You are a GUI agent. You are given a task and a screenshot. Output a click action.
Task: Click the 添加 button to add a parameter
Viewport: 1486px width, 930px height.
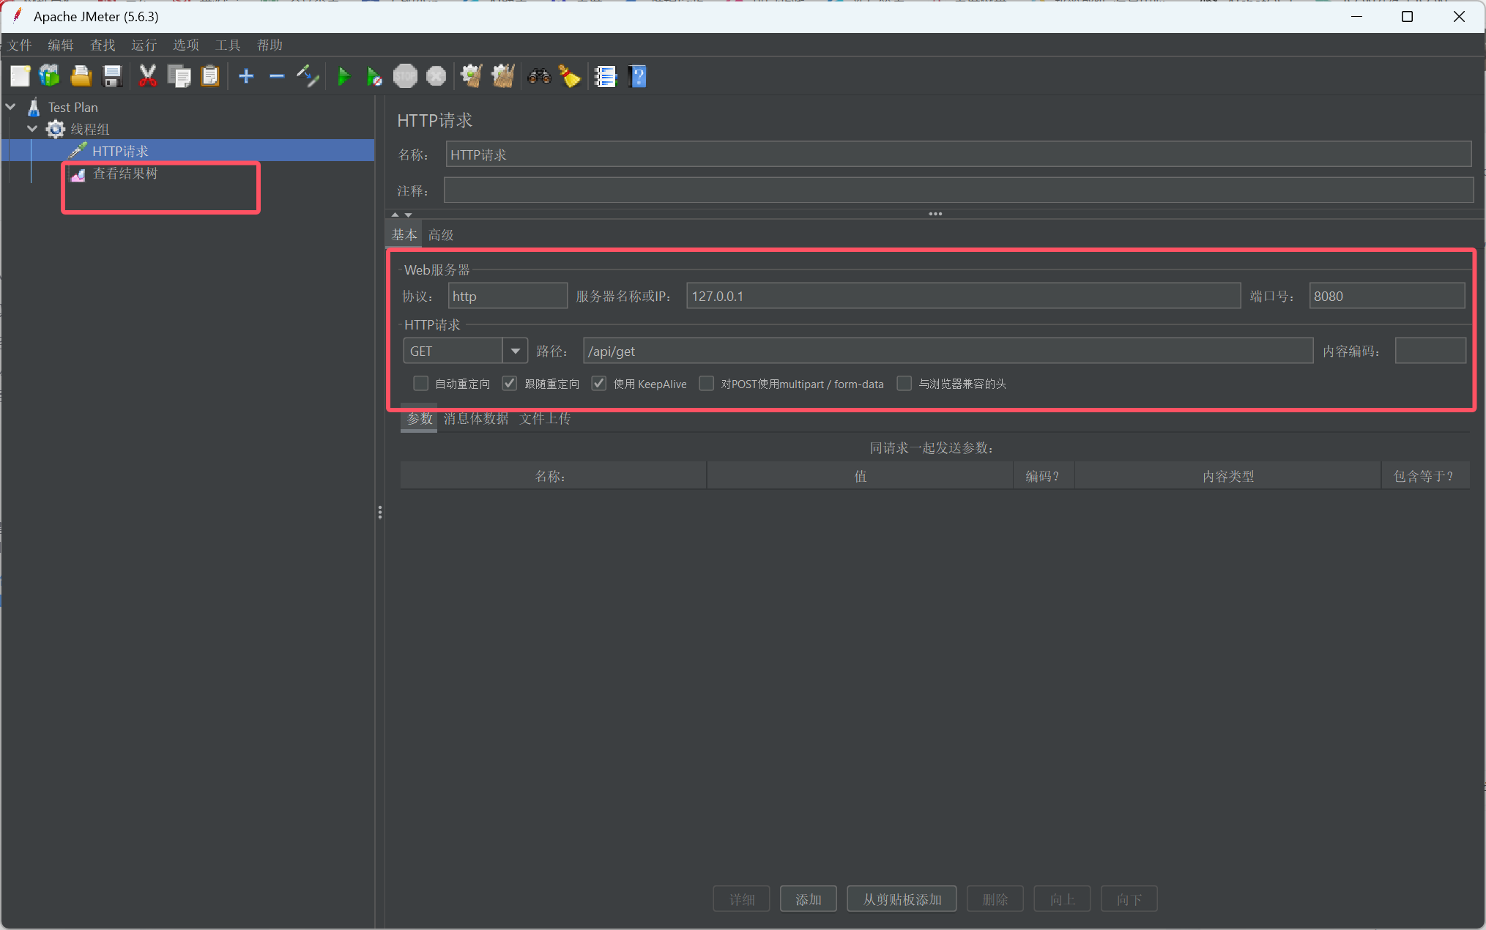click(808, 899)
